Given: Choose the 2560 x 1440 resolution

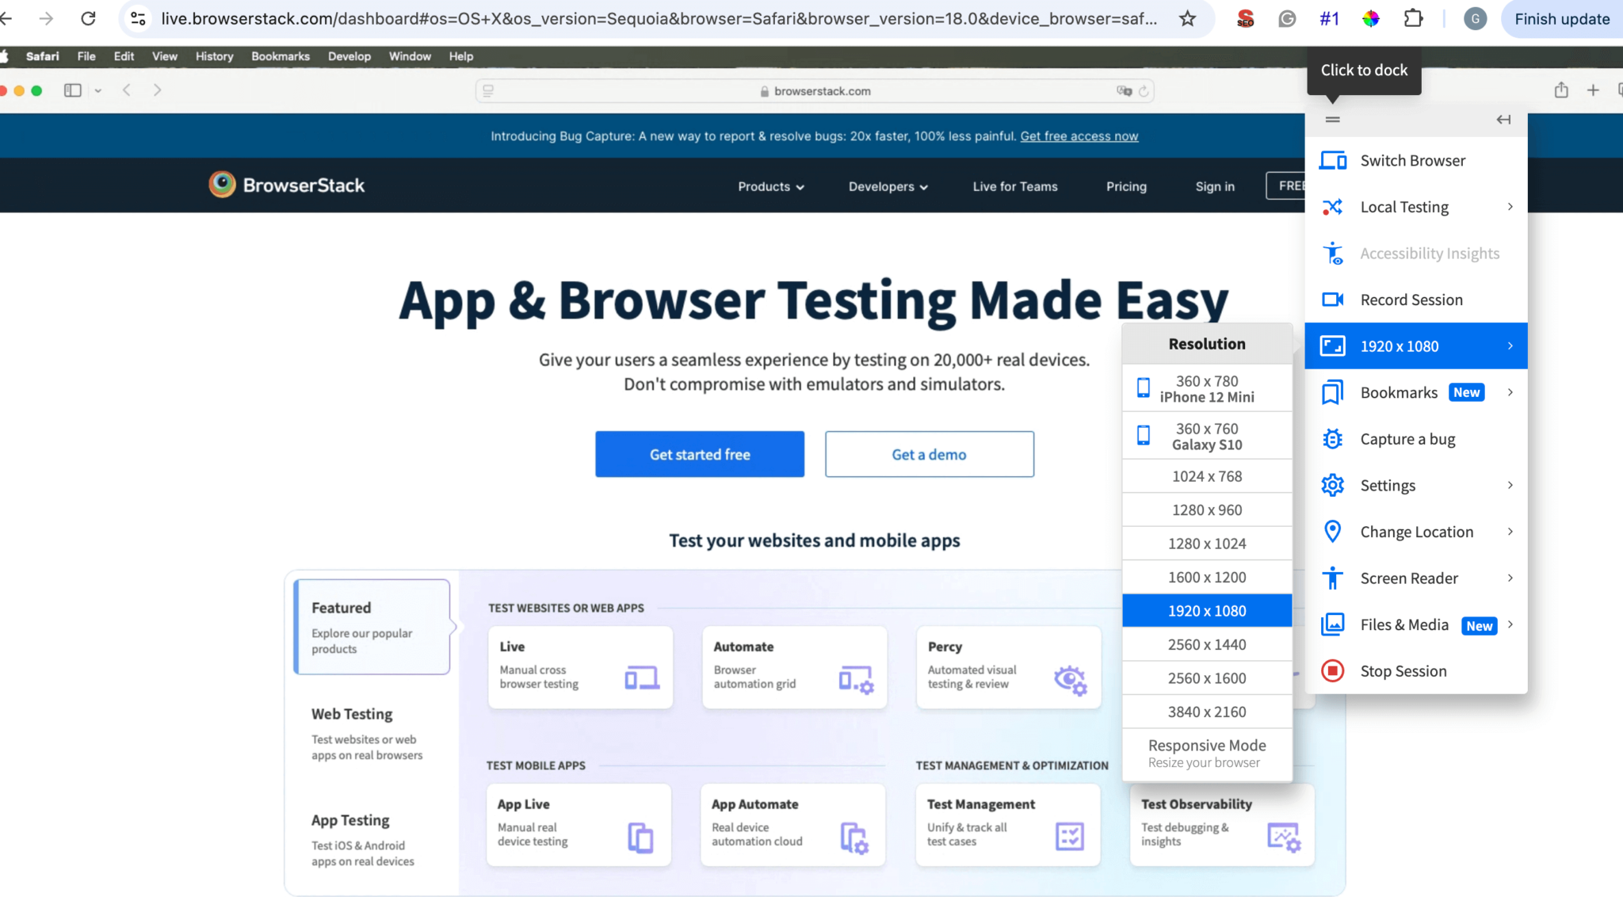Looking at the screenshot, I should [1207, 645].
